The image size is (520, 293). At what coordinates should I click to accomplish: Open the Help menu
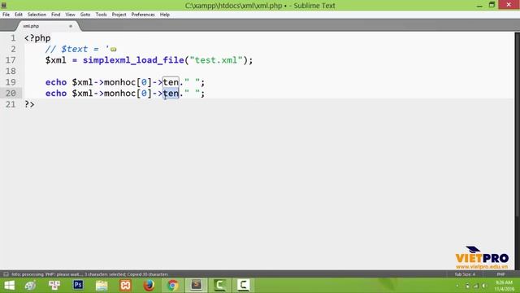click(165, 15)
